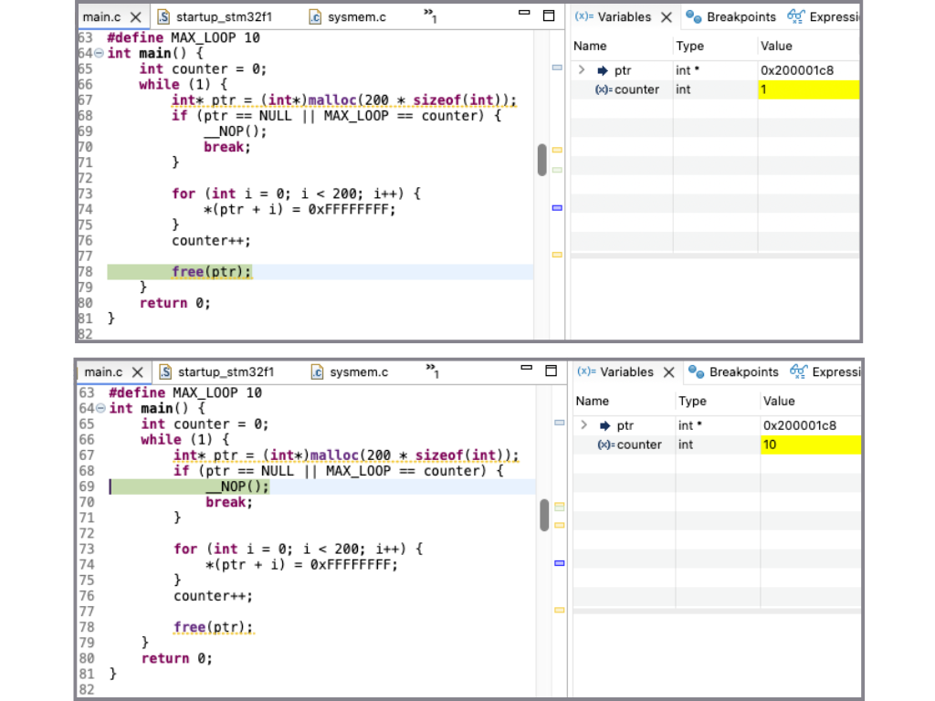Image resolution: width=935 pixels, height=701 pixels.
Task: Select ptr row in bottom Variables view
Action: point(718,425)
